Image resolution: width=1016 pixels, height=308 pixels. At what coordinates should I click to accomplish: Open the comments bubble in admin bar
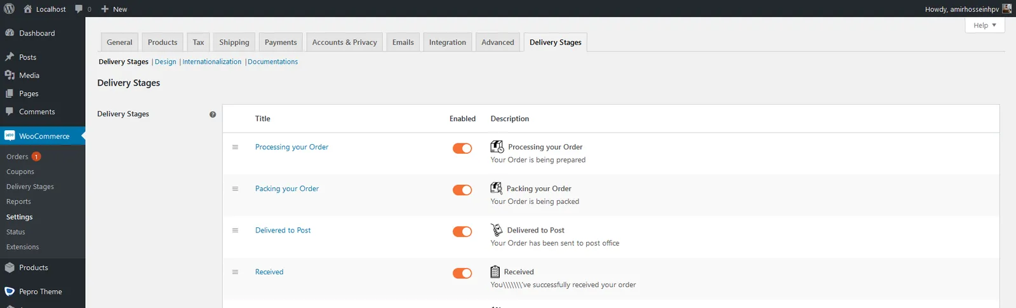point(83,9)
